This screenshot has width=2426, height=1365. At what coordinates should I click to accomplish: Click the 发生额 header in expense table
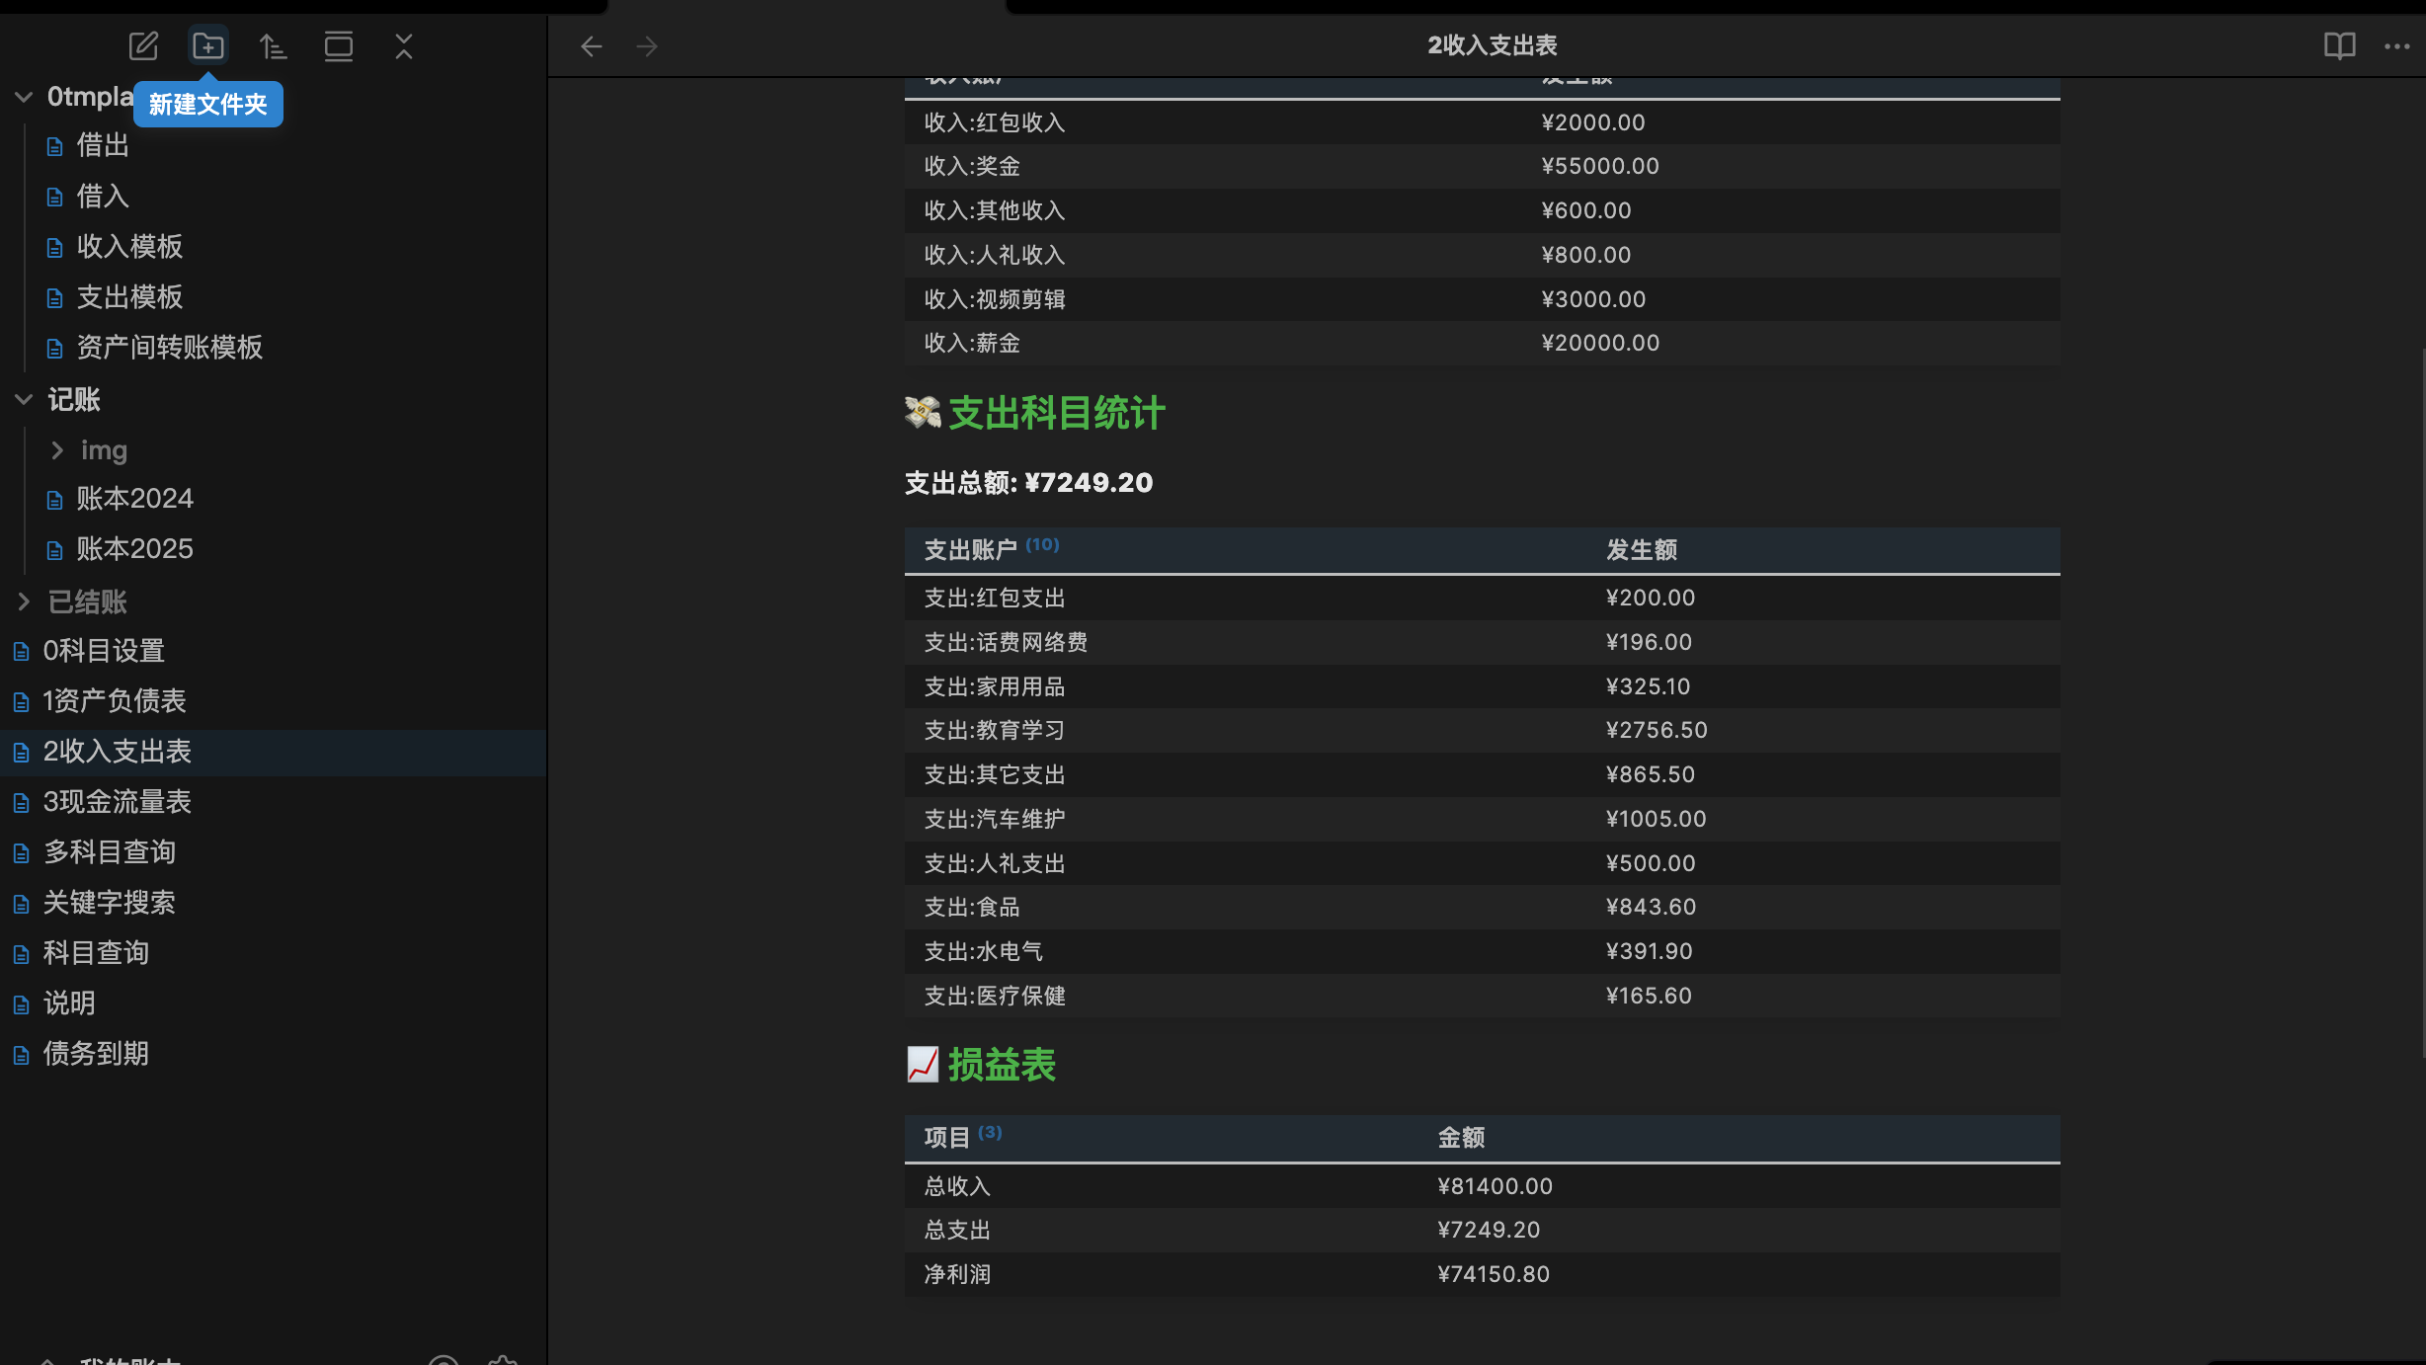pyautogui.click(x=1641, y=550)
